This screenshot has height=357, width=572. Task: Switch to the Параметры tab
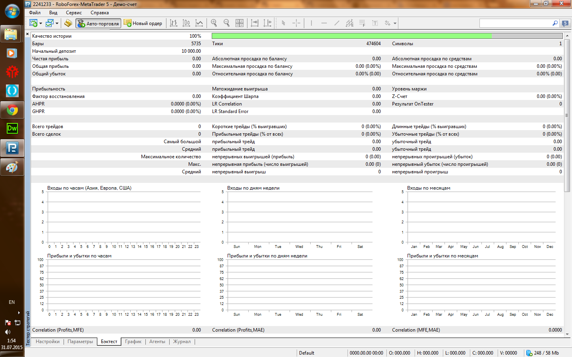click(80, 342)
